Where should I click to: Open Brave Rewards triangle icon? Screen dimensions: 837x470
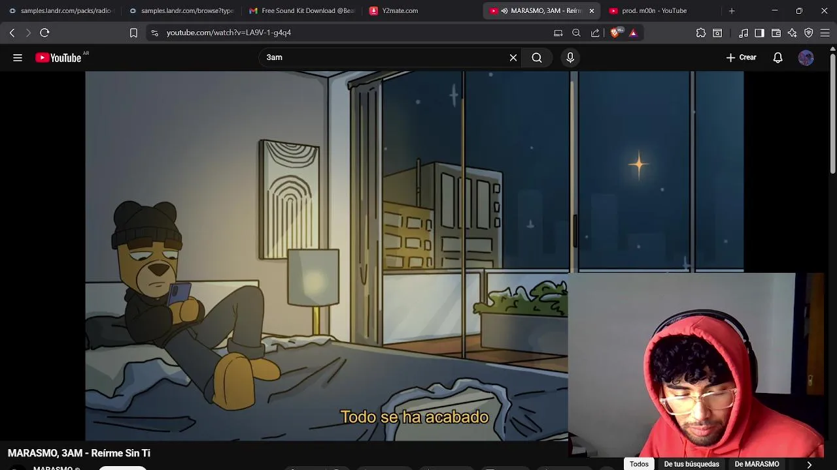(633, 33)
